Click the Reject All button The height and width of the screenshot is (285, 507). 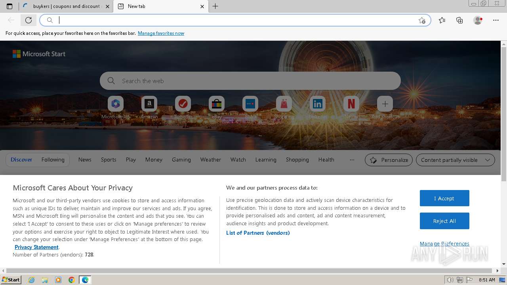click(x=444, y=221)
